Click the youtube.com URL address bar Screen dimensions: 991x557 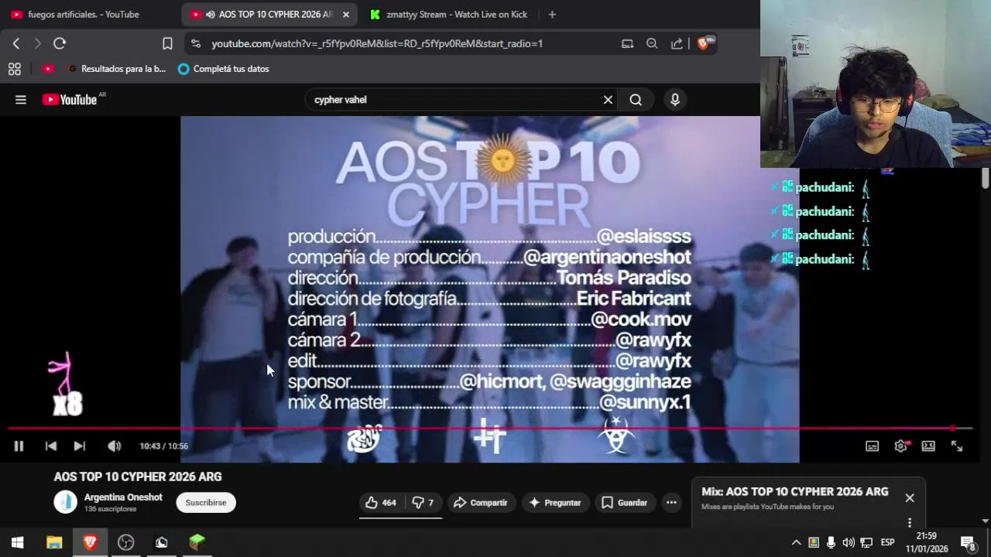click(x=377, y=43)
